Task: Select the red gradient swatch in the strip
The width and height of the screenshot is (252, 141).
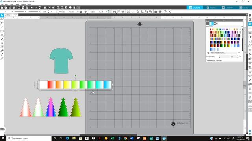Action: [51, 85]
